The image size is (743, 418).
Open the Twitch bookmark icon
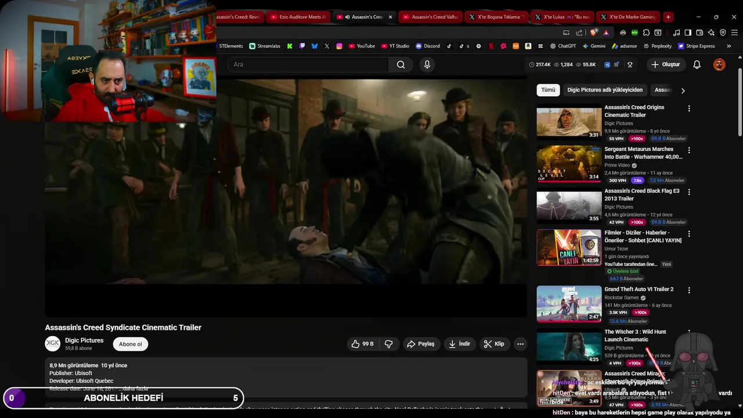(x=302, y=46)
